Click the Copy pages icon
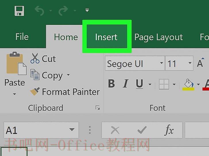Image resolution: width=209 pixels, height=156 pixels. point(35,74)
